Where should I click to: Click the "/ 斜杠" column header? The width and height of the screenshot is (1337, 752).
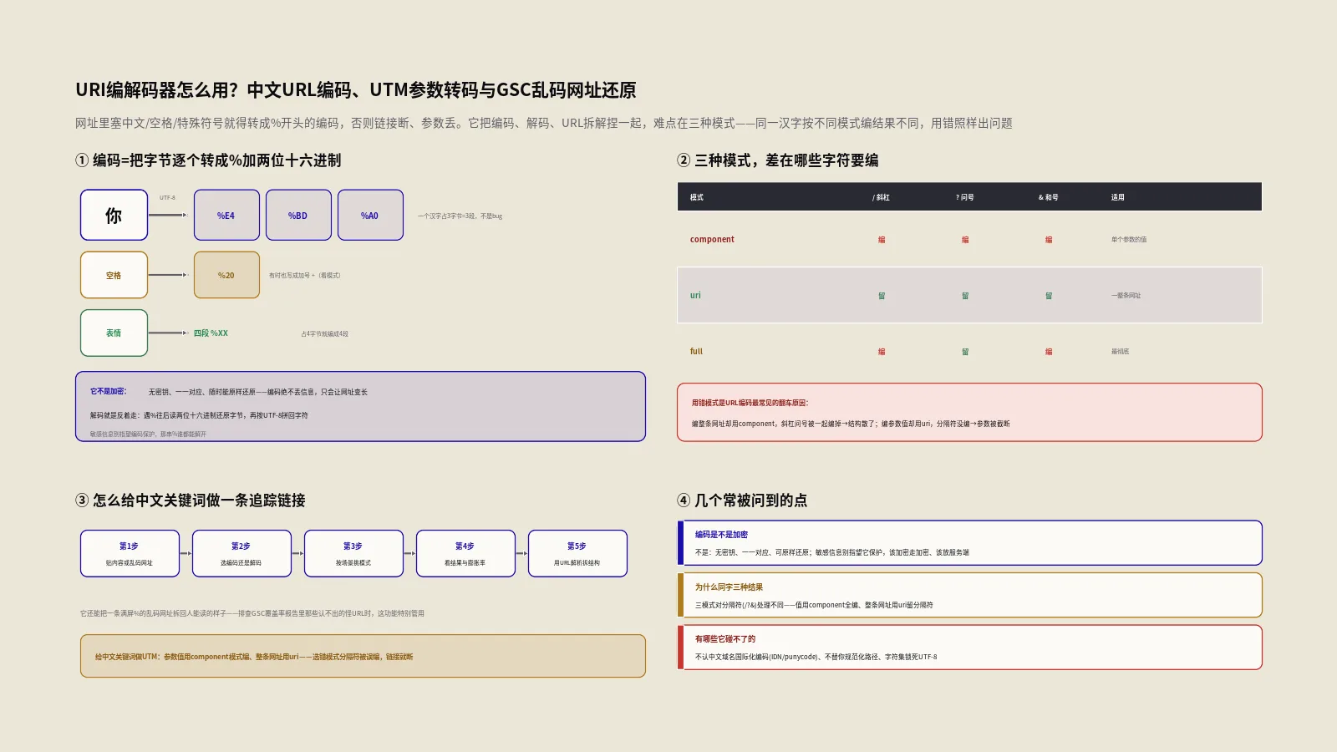882,197
